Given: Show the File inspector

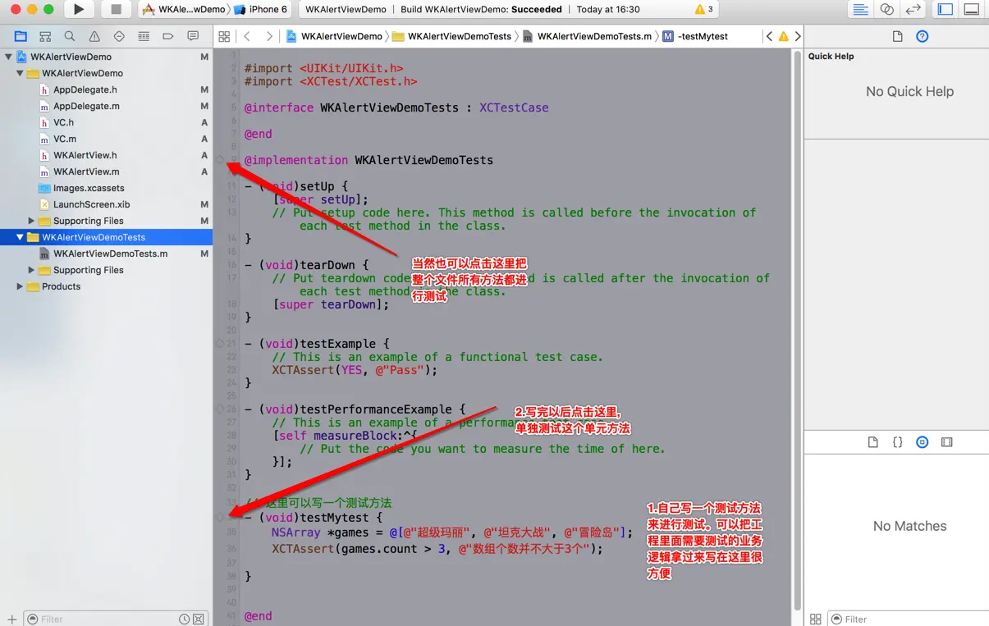Looking at the screenshot, I should pos(897,36).
